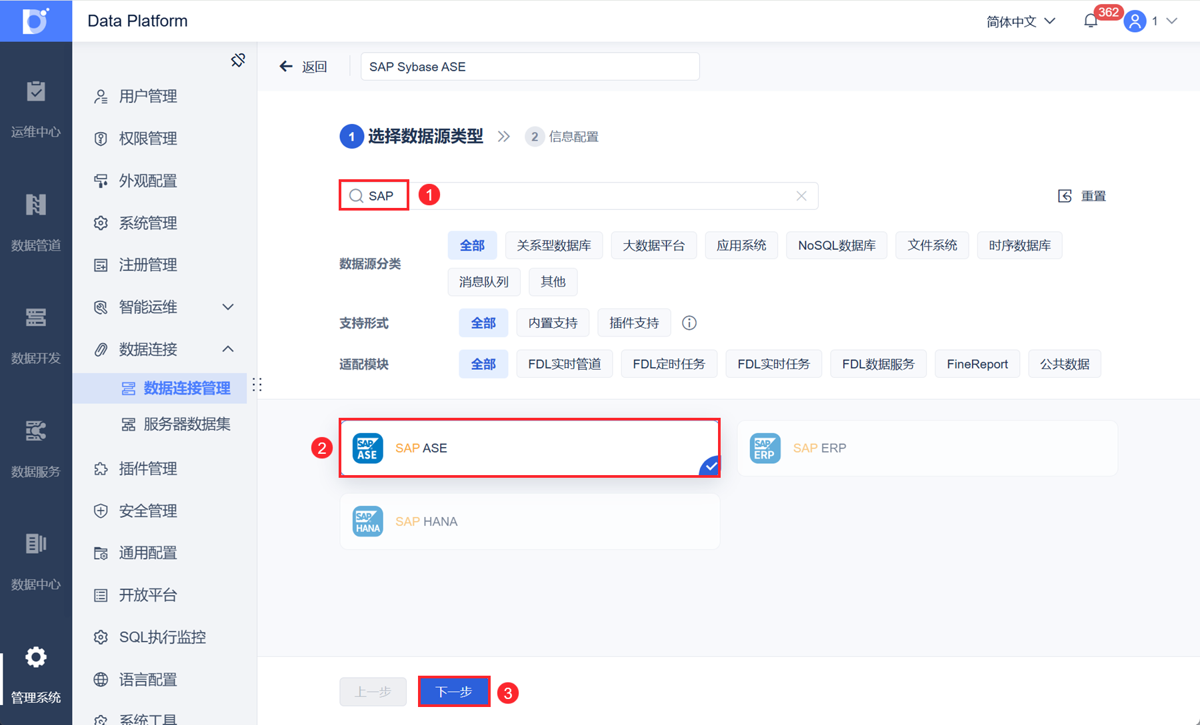Show info tooltip beside 插件支持
The height and width of the screenshot is (725, 1200).
point(689,323)
